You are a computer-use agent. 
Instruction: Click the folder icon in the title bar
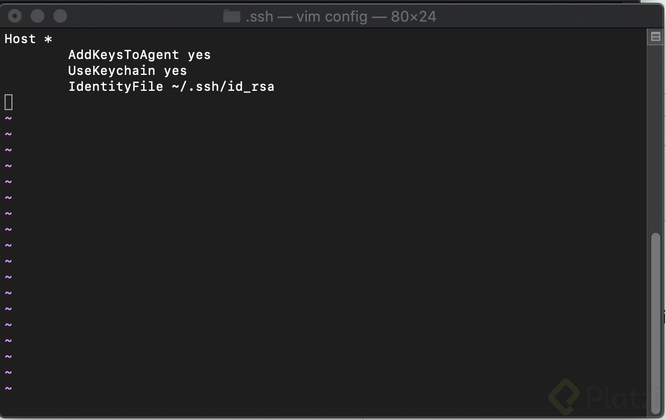(x=232, y=16)
